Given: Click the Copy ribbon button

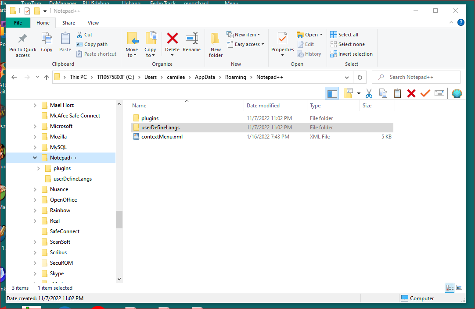Looking at the screenshot, I should (47, 43).
